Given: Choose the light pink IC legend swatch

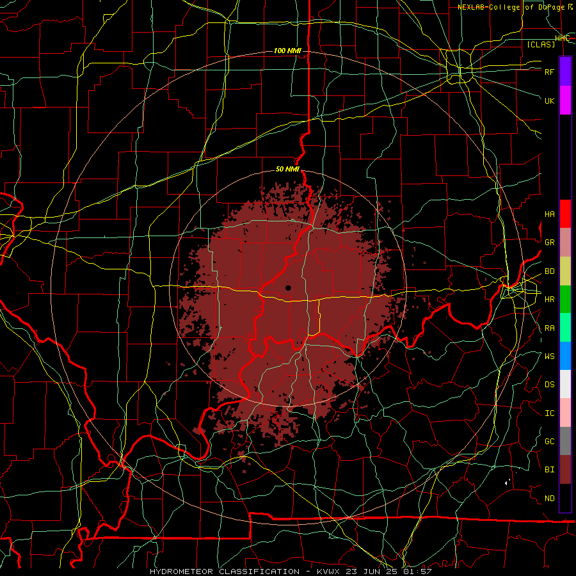Looking at the screenshot, I should click(x=565, y=413).
